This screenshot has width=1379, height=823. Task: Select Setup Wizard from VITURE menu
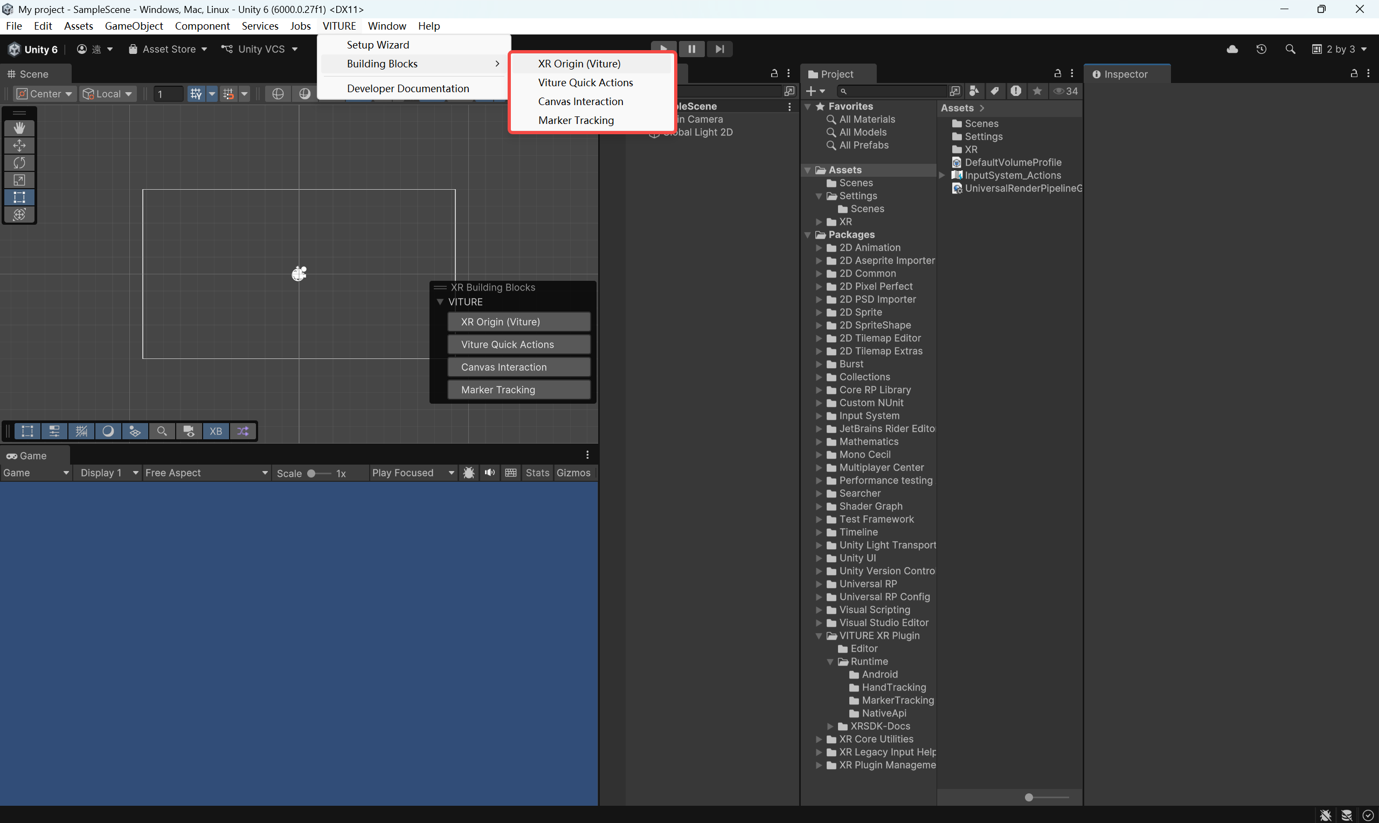point(378,45)
